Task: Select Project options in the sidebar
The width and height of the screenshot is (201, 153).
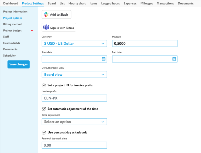Action: click(13, 18)
